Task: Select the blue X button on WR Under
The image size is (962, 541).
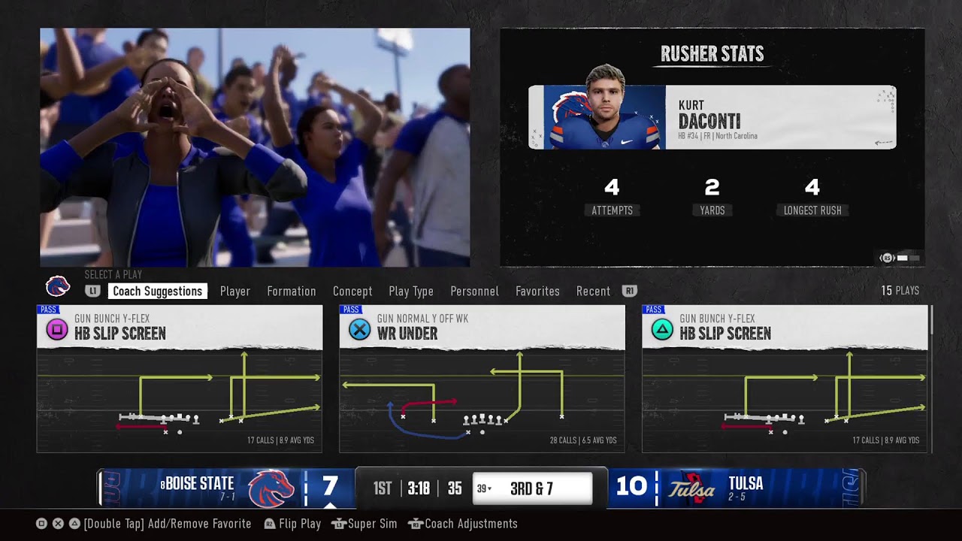Action: coord(360,329)
